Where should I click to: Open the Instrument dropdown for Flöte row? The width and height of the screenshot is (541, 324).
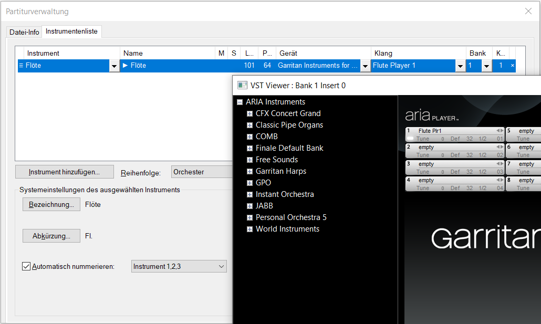tap(114, 66)
